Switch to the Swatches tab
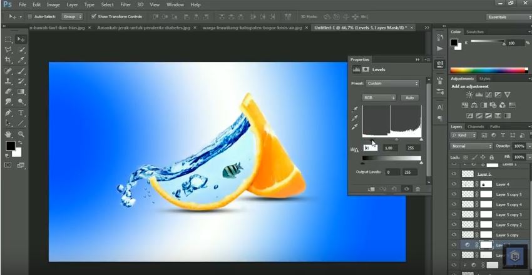The width and height of the screenshot is (532, 275). pyautogui.click(x=475, y=32)
